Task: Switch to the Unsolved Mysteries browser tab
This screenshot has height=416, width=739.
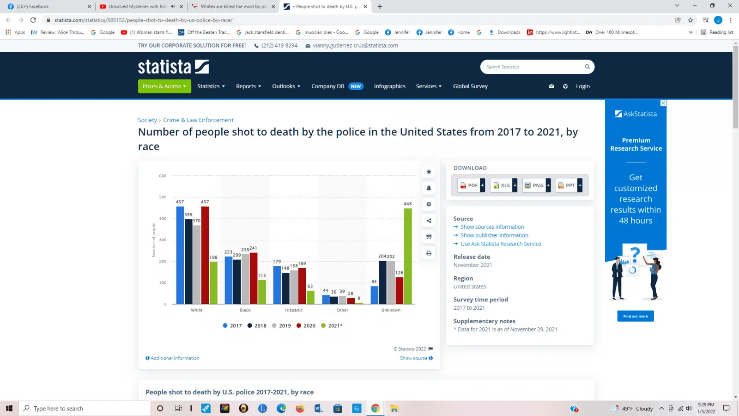Action: pyautogui.click(x=137, y=6)
